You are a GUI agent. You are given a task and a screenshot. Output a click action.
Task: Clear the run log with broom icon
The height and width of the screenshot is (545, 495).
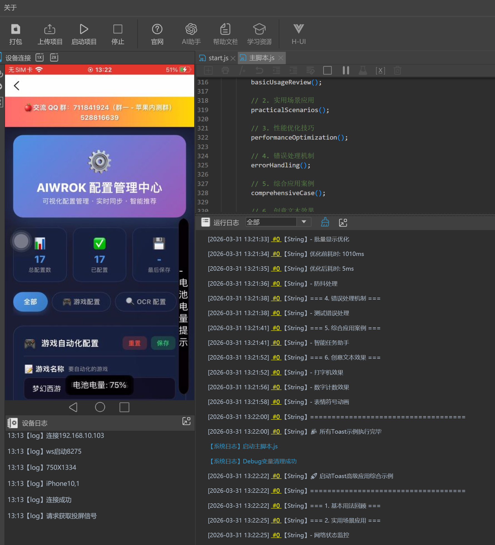325,222
